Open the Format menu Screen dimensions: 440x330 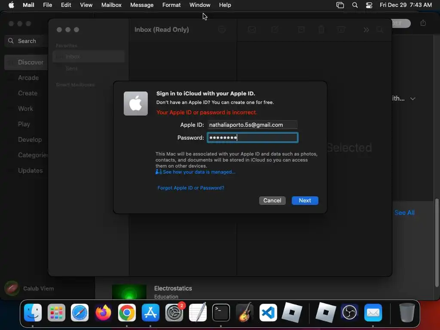[x=171, y=5]
